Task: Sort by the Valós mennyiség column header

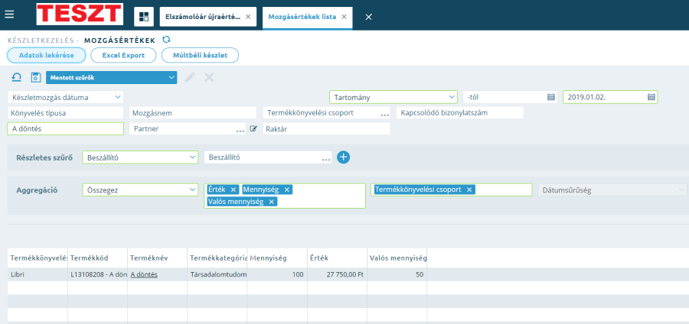Action: [397, 258]
